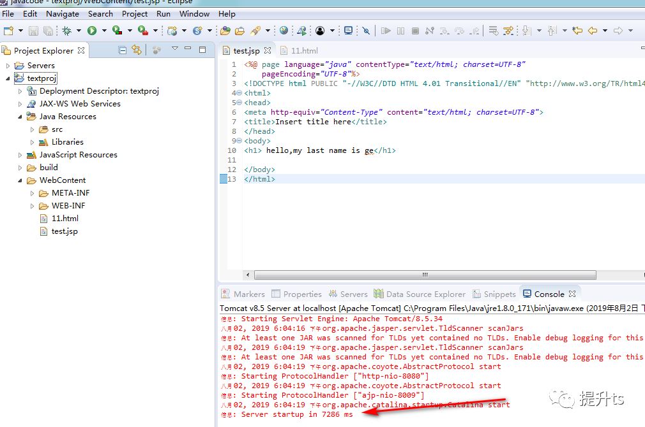Click the Save toolbar icon
The height and width of the screenshot is (427, 645).
tap(34, 31)
